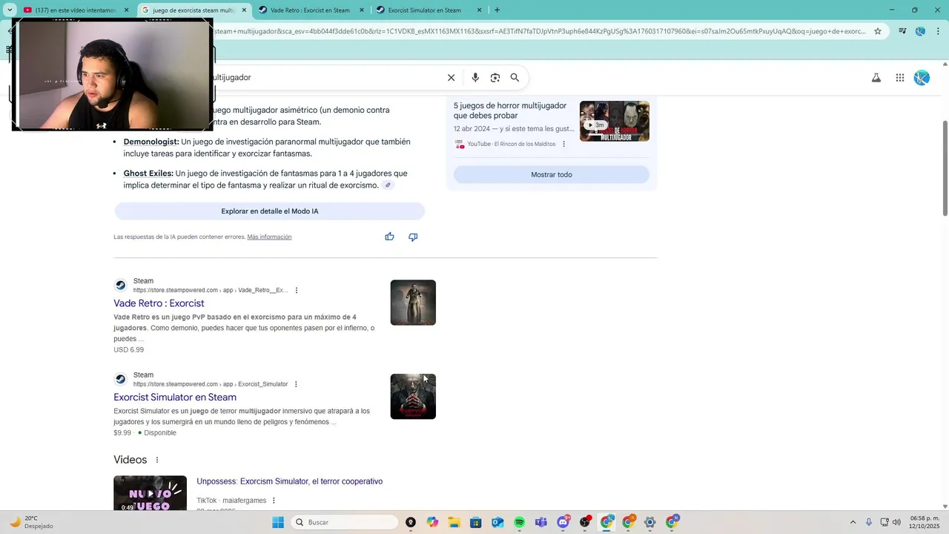Give thumbs down to AI answer

pos(413,237)
